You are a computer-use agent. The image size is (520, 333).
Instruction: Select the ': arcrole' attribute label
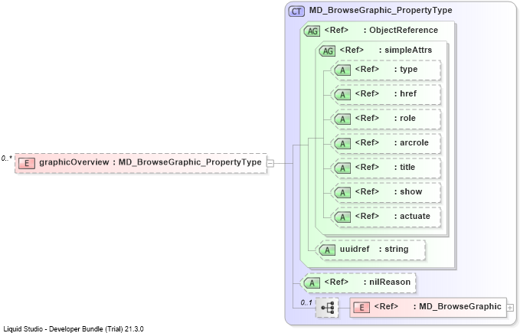coord(411,143)
